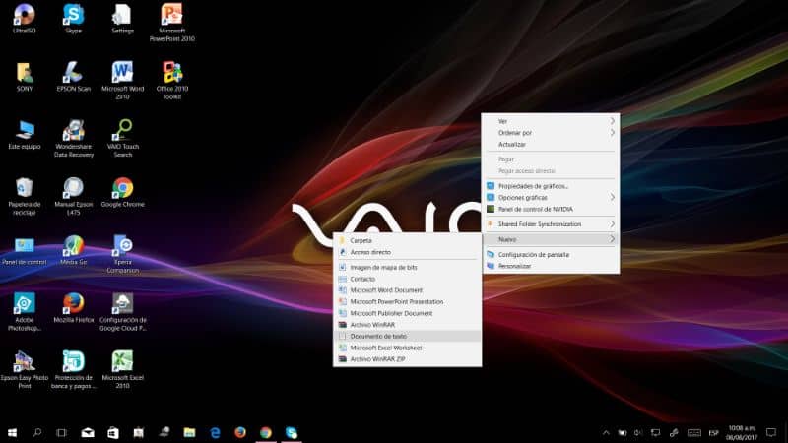Choose Personalizar in the context menu
This screenshot has height=443, width=788.
pyautogui.click(x=551, y=266)
